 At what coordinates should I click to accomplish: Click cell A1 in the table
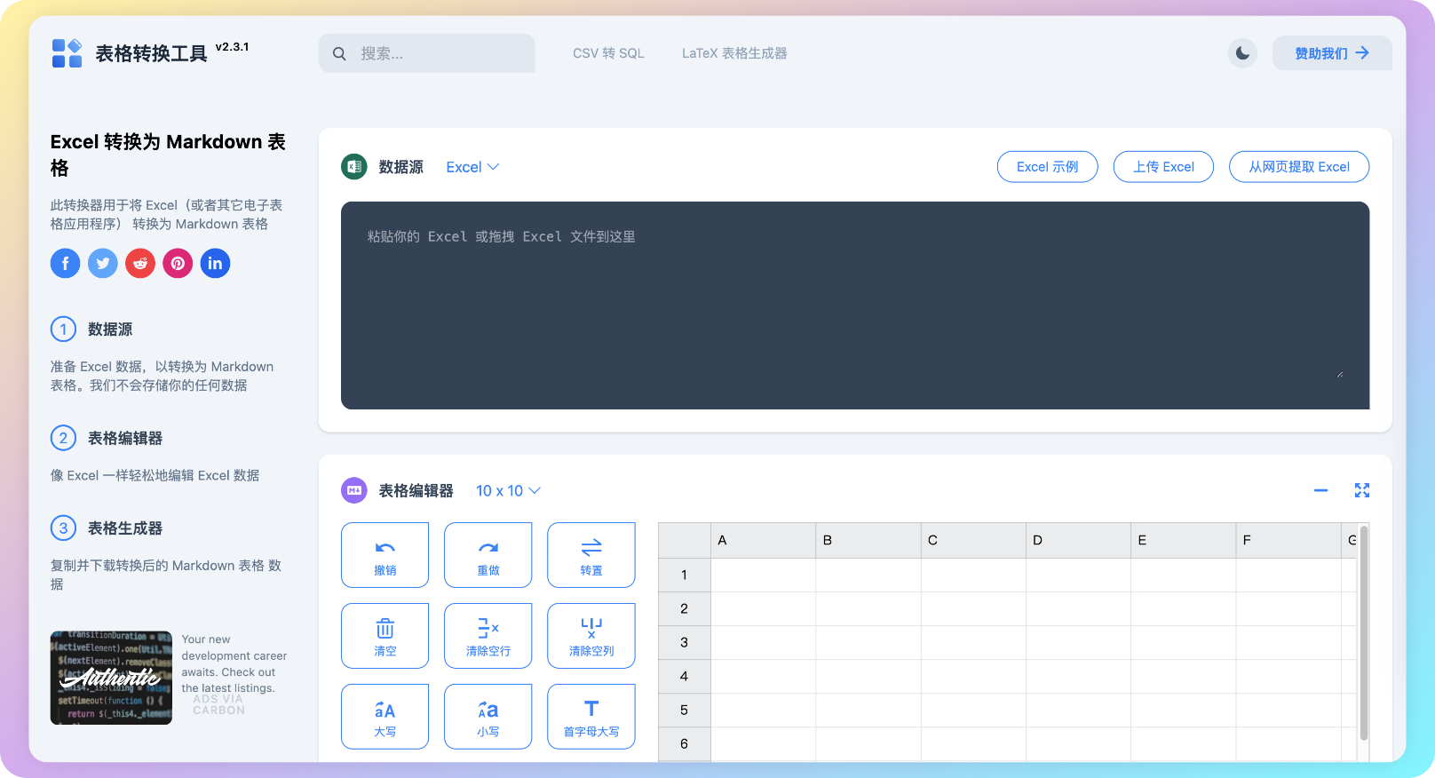764,575
